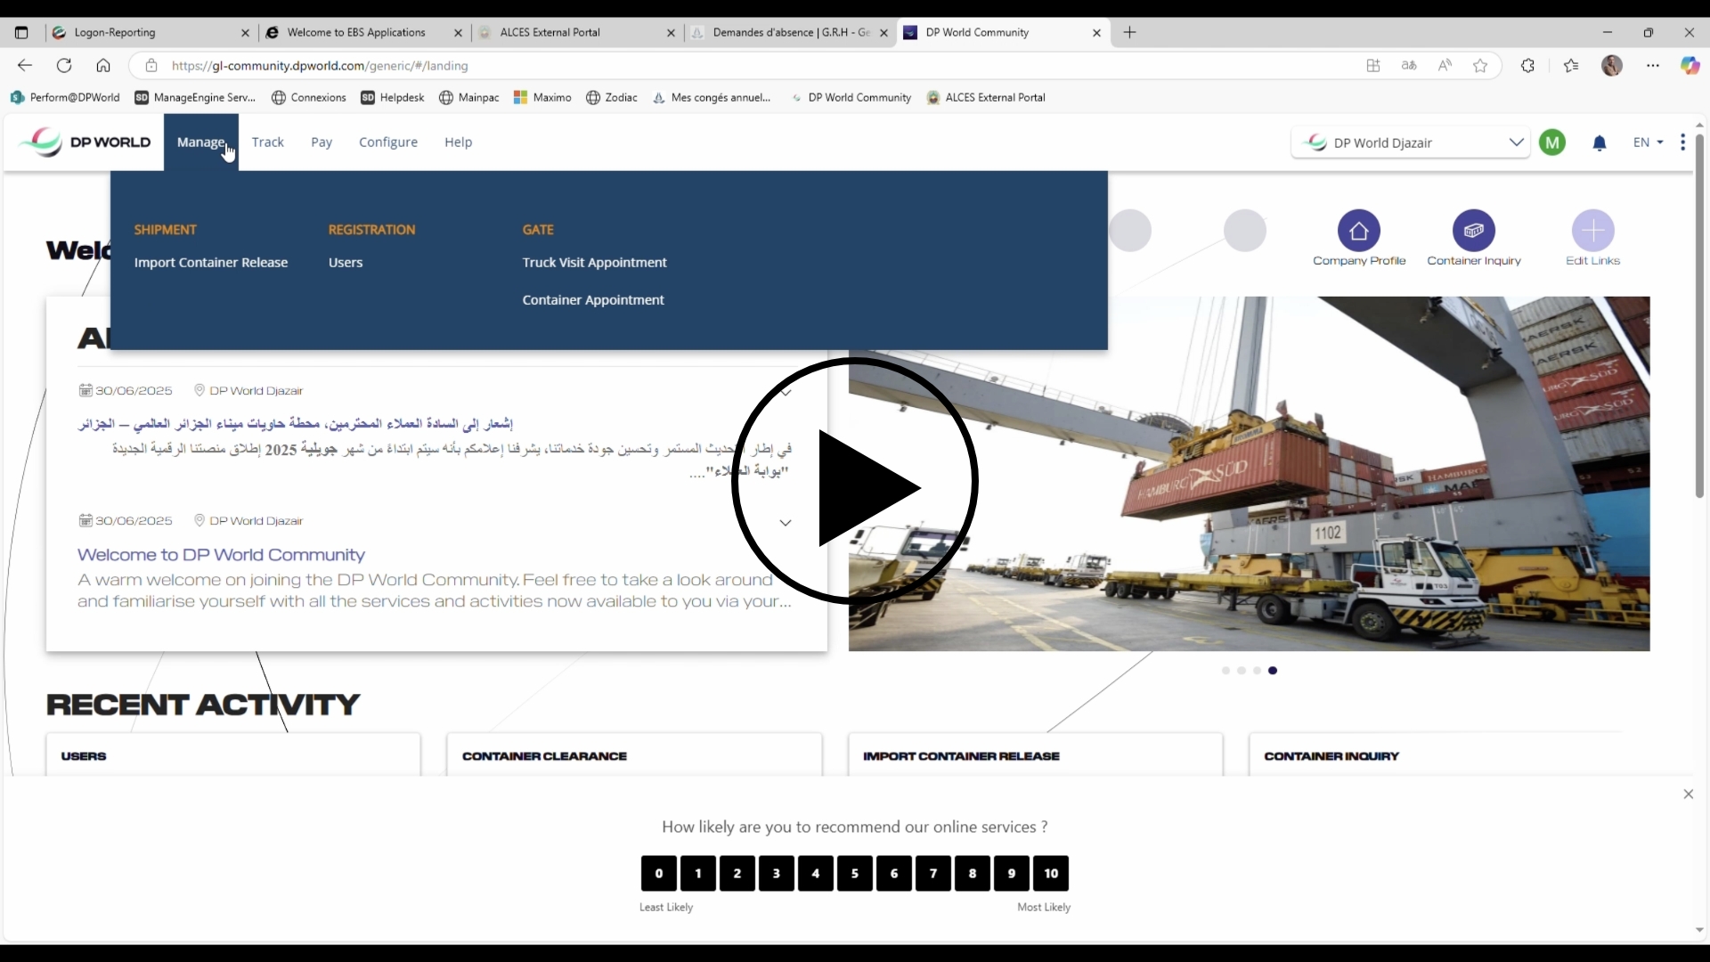
Task: Click the browser refresh icon
Action: [x=64, y=66]
